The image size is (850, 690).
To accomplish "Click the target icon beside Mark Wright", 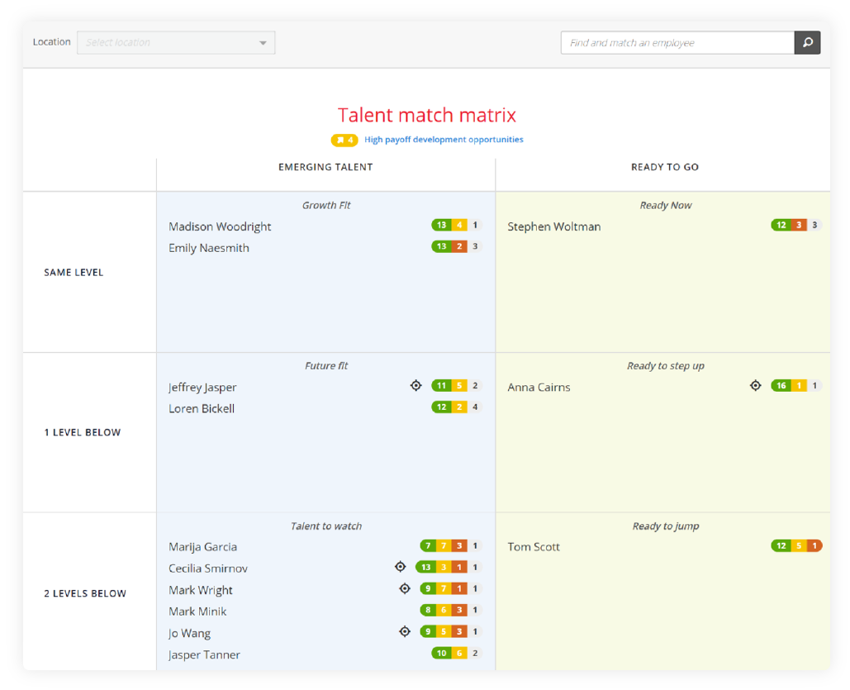I will coord(405,588).
